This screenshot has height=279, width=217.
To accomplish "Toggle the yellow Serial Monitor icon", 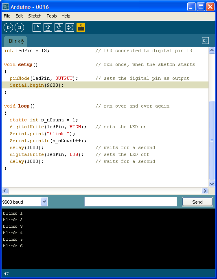I will coord(81,28).
